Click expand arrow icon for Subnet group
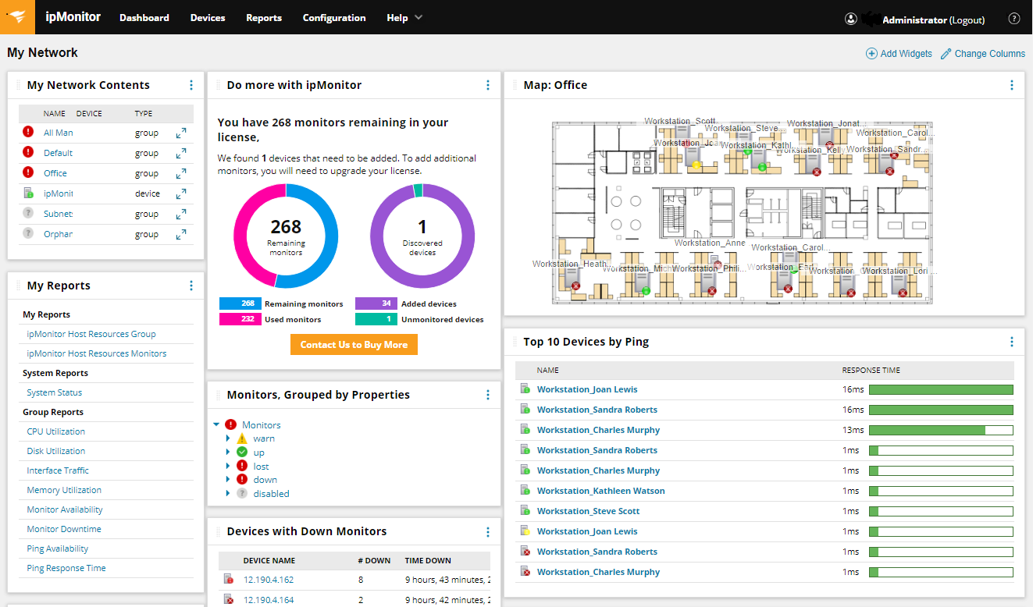The height and width of the screenshot is (607, 1033). pos(181,215)
